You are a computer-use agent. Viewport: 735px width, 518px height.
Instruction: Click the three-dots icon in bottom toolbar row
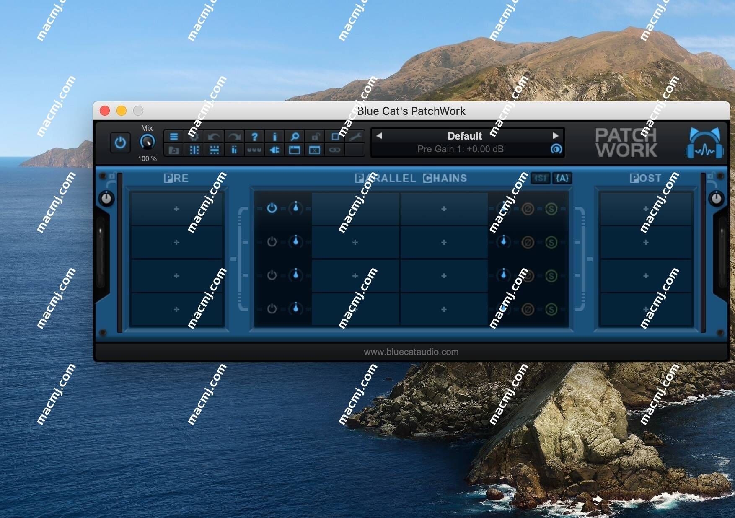pyautogui.click(x=254, y=150)
